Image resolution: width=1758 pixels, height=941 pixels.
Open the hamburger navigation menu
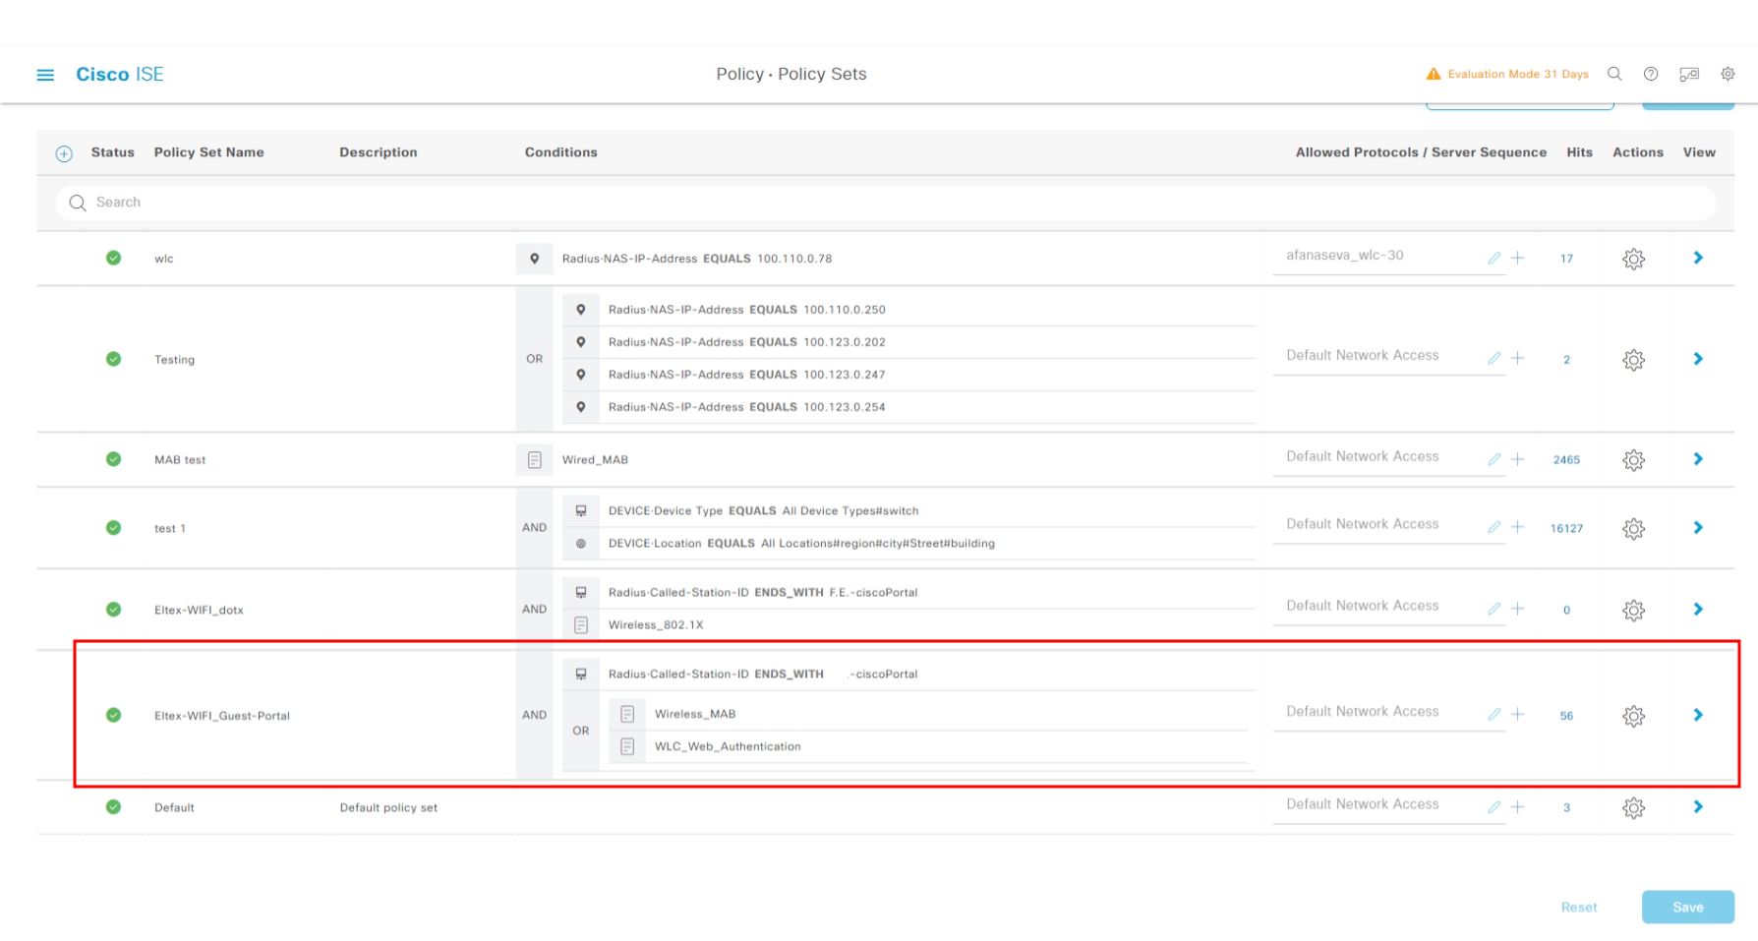pyautogui.click(x=45, y=75)
